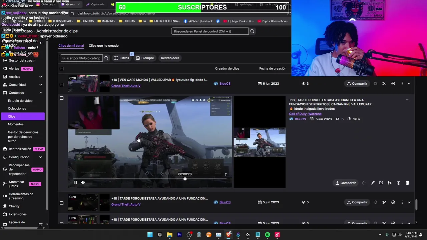The height and width of the screenshot is (240, 427).
Task: Open the Siempre date range dropdown
Action: tap(145, 58)
